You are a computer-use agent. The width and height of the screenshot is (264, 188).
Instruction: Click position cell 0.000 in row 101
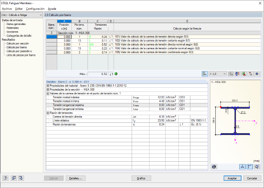[64, 37]
